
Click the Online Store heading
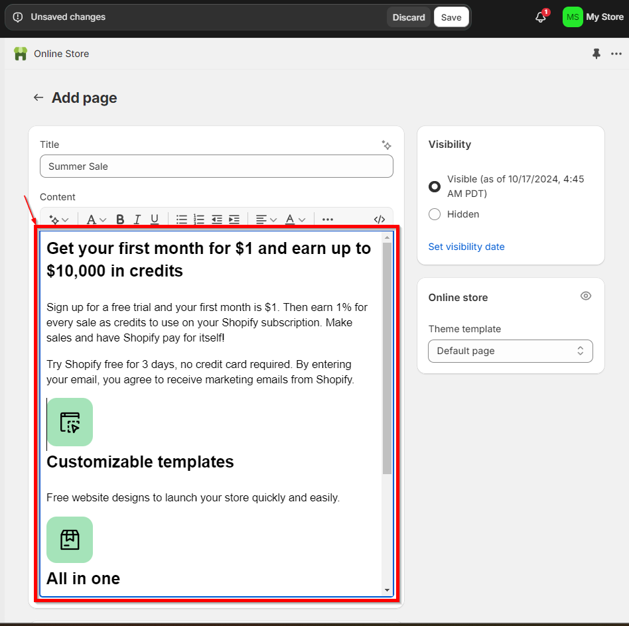(x=62, y=54)
